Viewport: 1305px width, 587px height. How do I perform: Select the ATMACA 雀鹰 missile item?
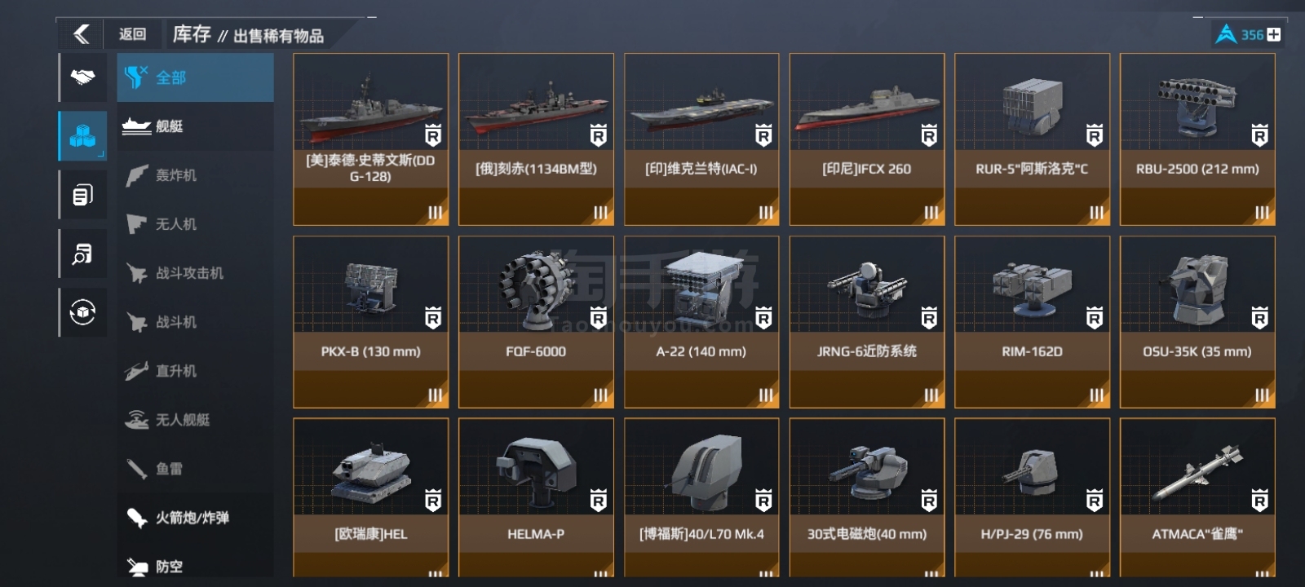[x=1197, y=498]
